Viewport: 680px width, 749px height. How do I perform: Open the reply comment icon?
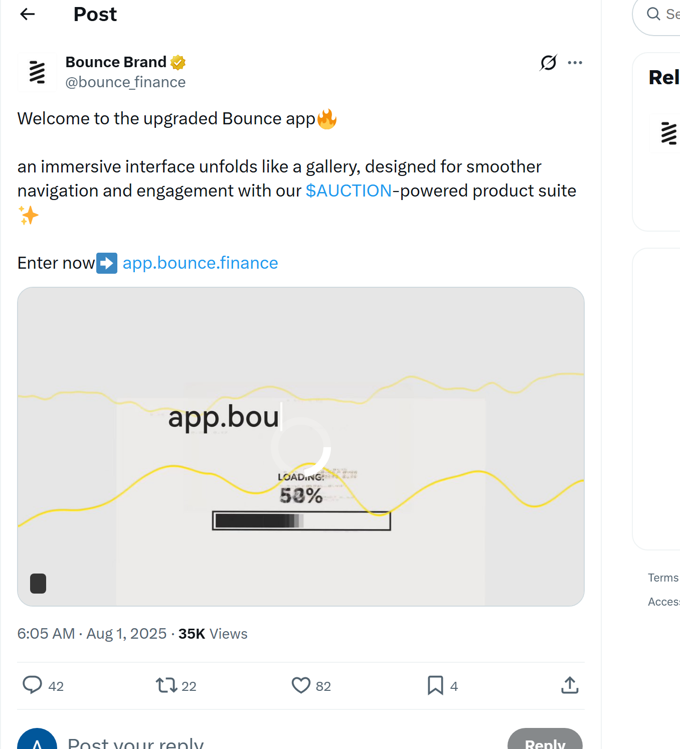33,685
